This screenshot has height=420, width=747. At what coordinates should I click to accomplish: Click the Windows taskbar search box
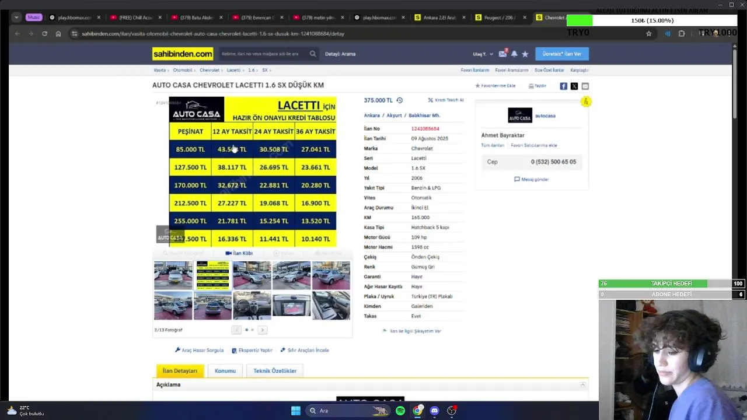pos(348,411)
